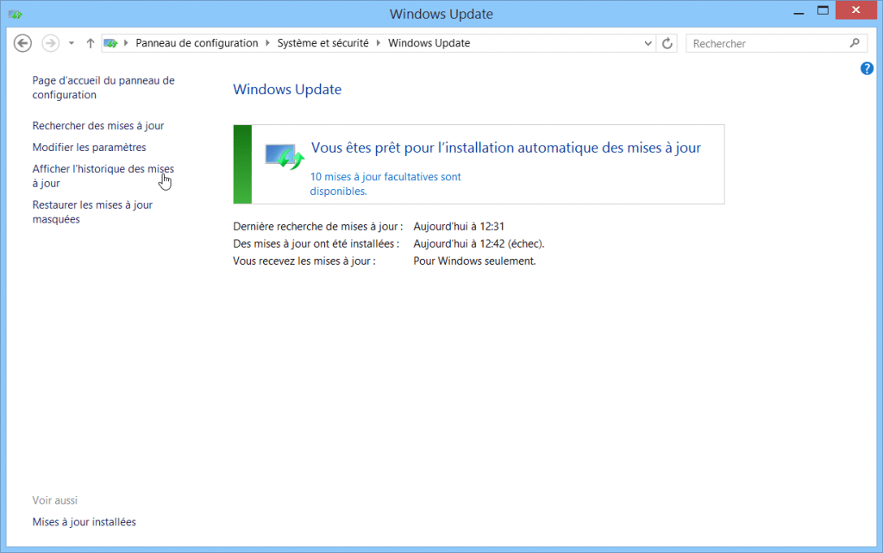Click the Windows Update breadcrumb item
This screenshot has height=553, width=883.
(429, 43)
